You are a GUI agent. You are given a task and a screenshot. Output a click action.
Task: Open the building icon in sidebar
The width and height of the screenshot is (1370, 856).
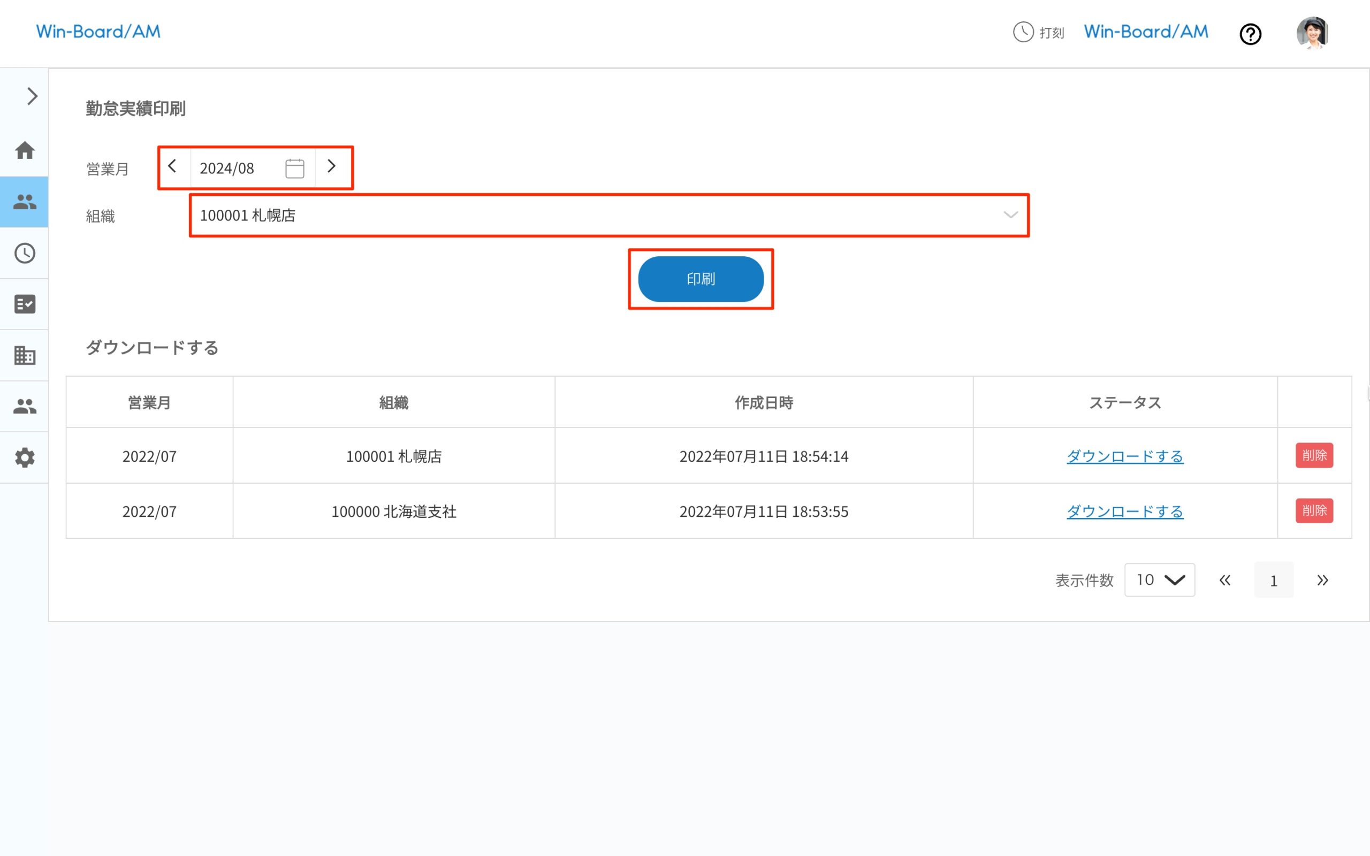(x=24, y=356)
